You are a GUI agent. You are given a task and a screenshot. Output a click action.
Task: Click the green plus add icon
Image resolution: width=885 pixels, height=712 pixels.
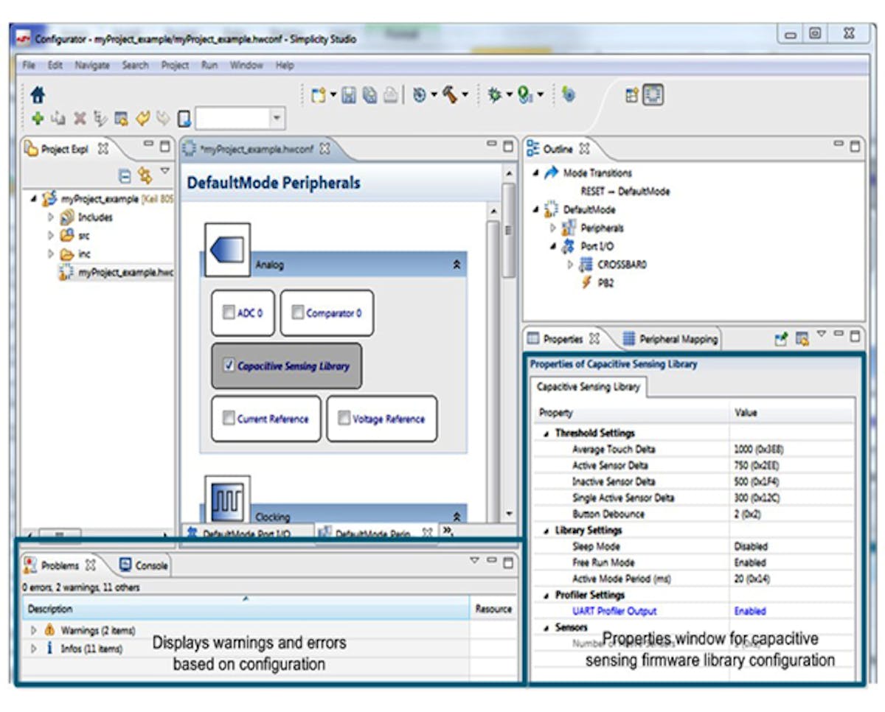[x=38, y=118]
